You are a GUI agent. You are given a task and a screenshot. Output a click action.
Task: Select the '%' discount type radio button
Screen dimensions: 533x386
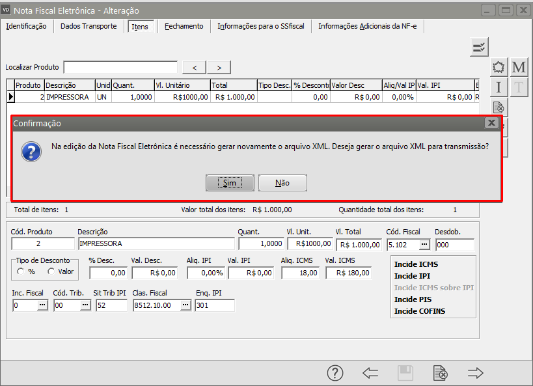click(21, 271)
